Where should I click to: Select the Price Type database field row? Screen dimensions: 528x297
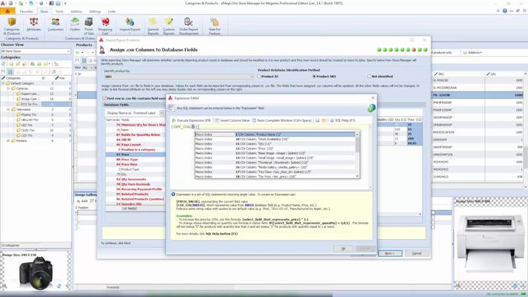[x=135, y=160]
